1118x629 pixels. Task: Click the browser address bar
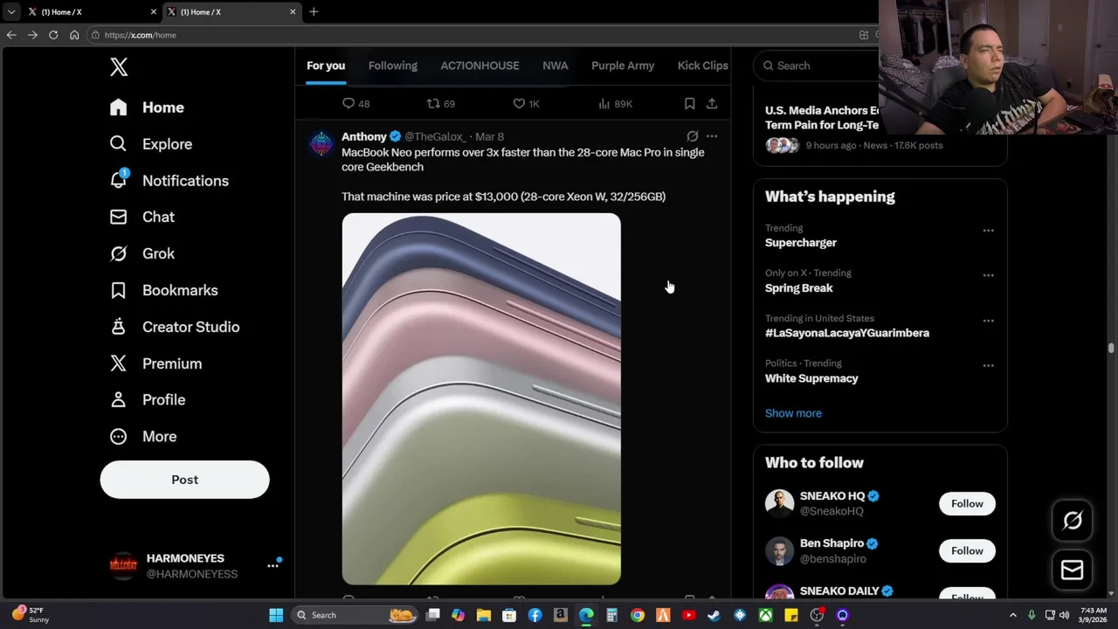[472, 35]
